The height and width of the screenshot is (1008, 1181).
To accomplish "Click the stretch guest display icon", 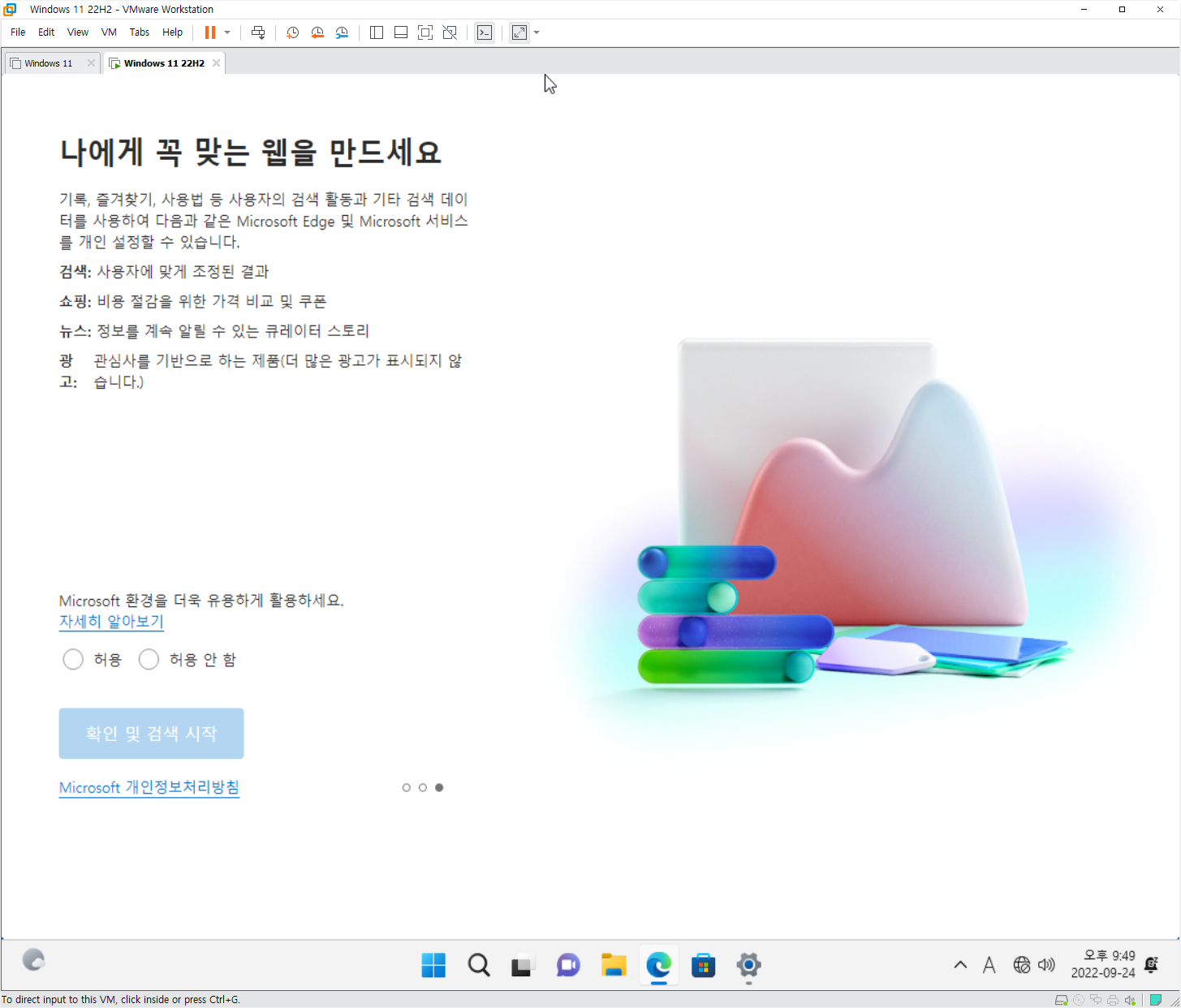I will click(x=519, y=32).
